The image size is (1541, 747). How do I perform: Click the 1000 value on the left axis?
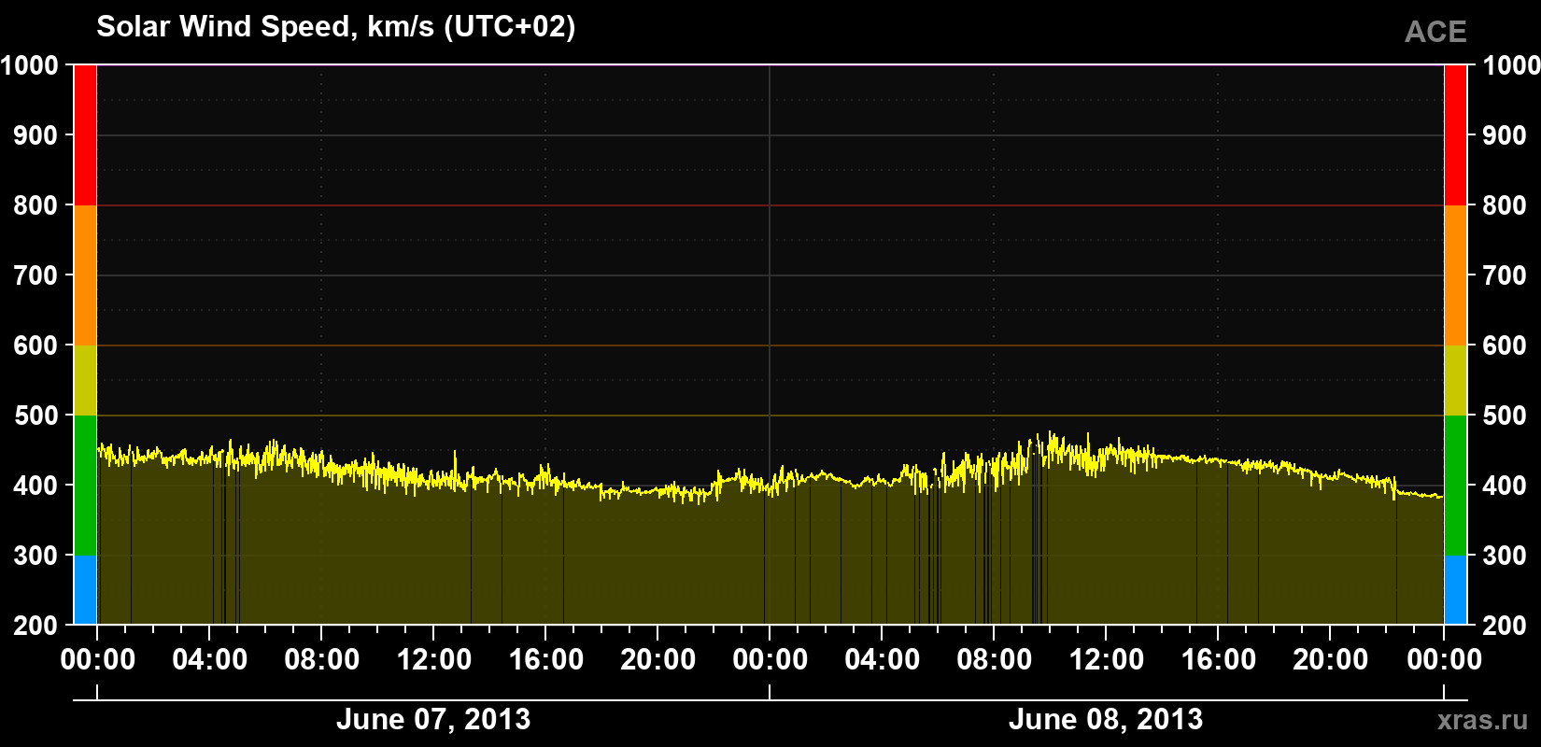[x=30, y=65]
